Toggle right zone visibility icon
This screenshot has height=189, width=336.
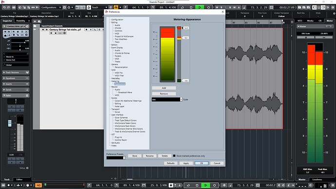click(x=323, y=7)
